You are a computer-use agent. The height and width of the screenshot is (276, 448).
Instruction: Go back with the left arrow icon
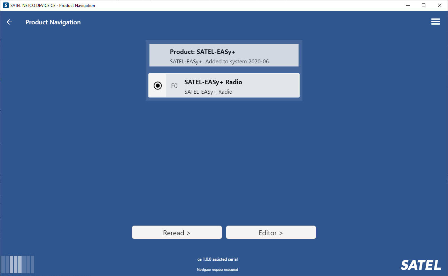click(x=9, y=22)
